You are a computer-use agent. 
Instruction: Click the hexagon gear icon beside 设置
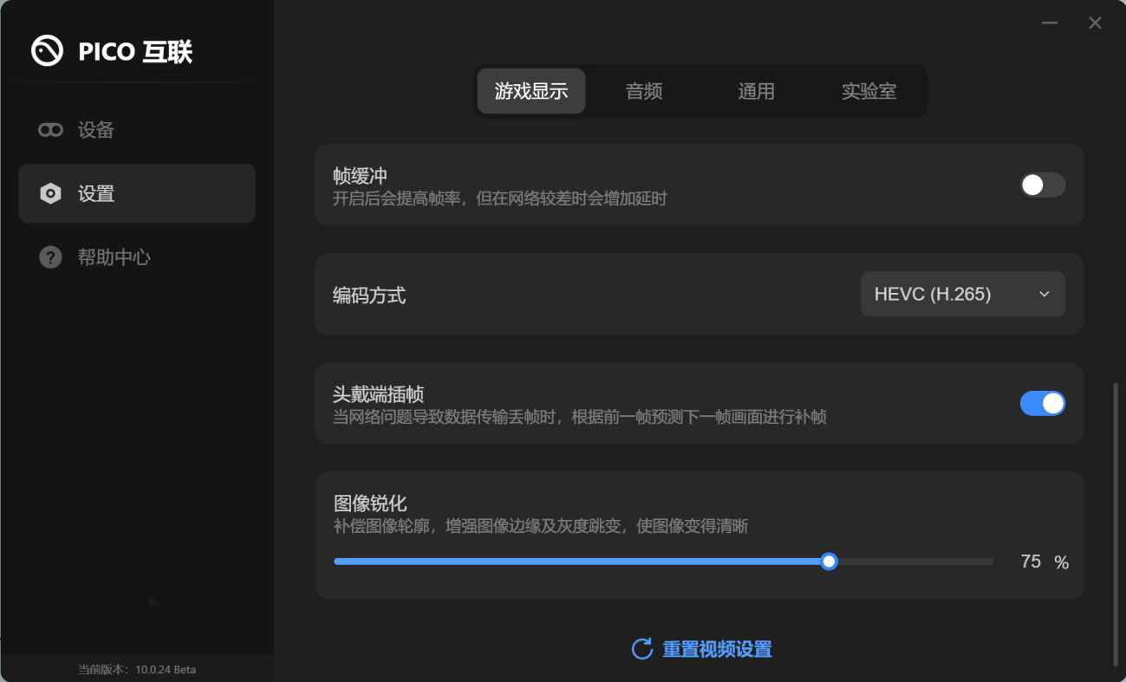click(50, 194)
